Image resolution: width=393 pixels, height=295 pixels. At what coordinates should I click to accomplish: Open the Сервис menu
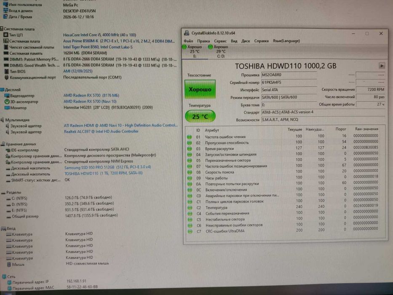pos(220,41)
